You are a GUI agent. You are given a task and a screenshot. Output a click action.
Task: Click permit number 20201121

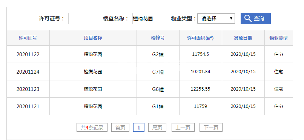tap(28, 106)
